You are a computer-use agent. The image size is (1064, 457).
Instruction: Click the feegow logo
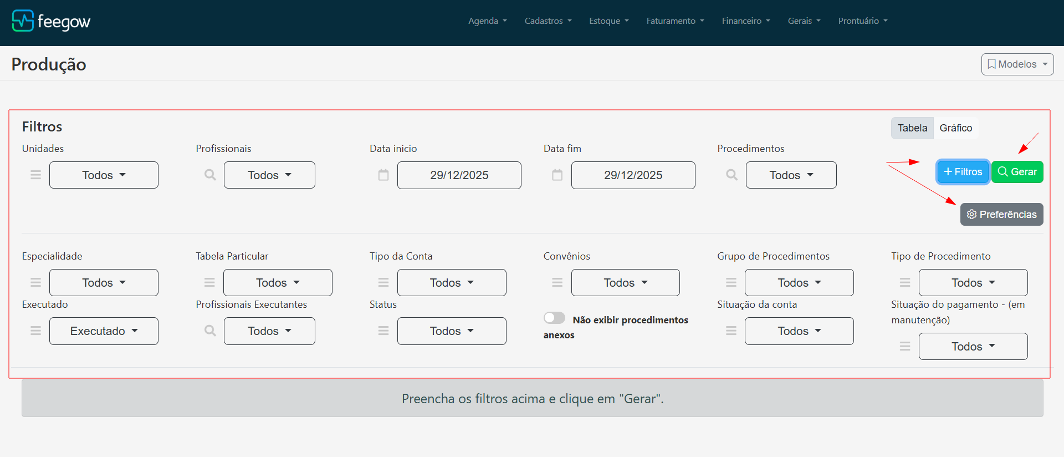(51, 21)
